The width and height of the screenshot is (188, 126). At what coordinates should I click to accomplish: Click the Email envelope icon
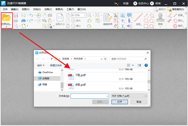(23, 15)
